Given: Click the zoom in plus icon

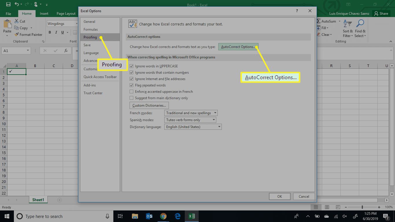Looking at the screenshot, I should (379, 207).
